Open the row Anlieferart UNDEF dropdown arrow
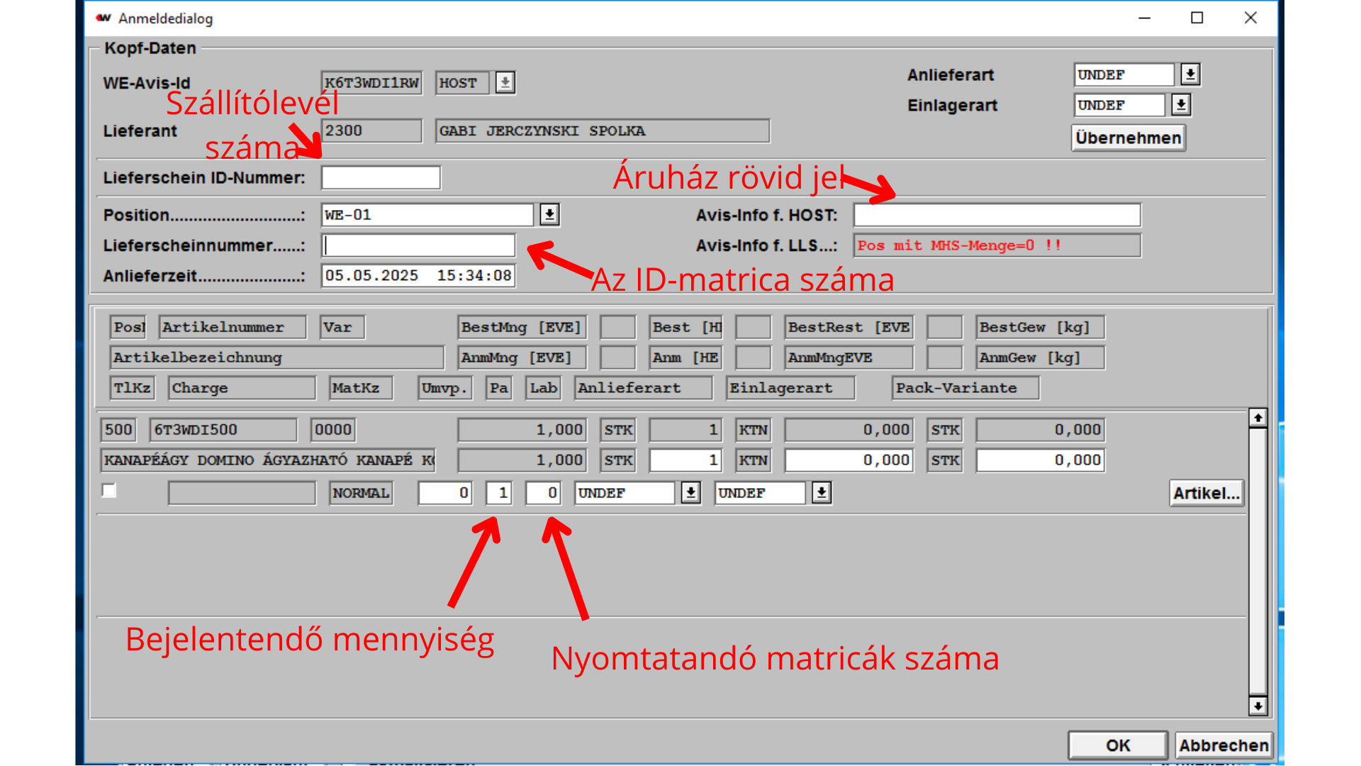Image resolution: width=1361 pixels, height=766 pixels. point(690,493)
